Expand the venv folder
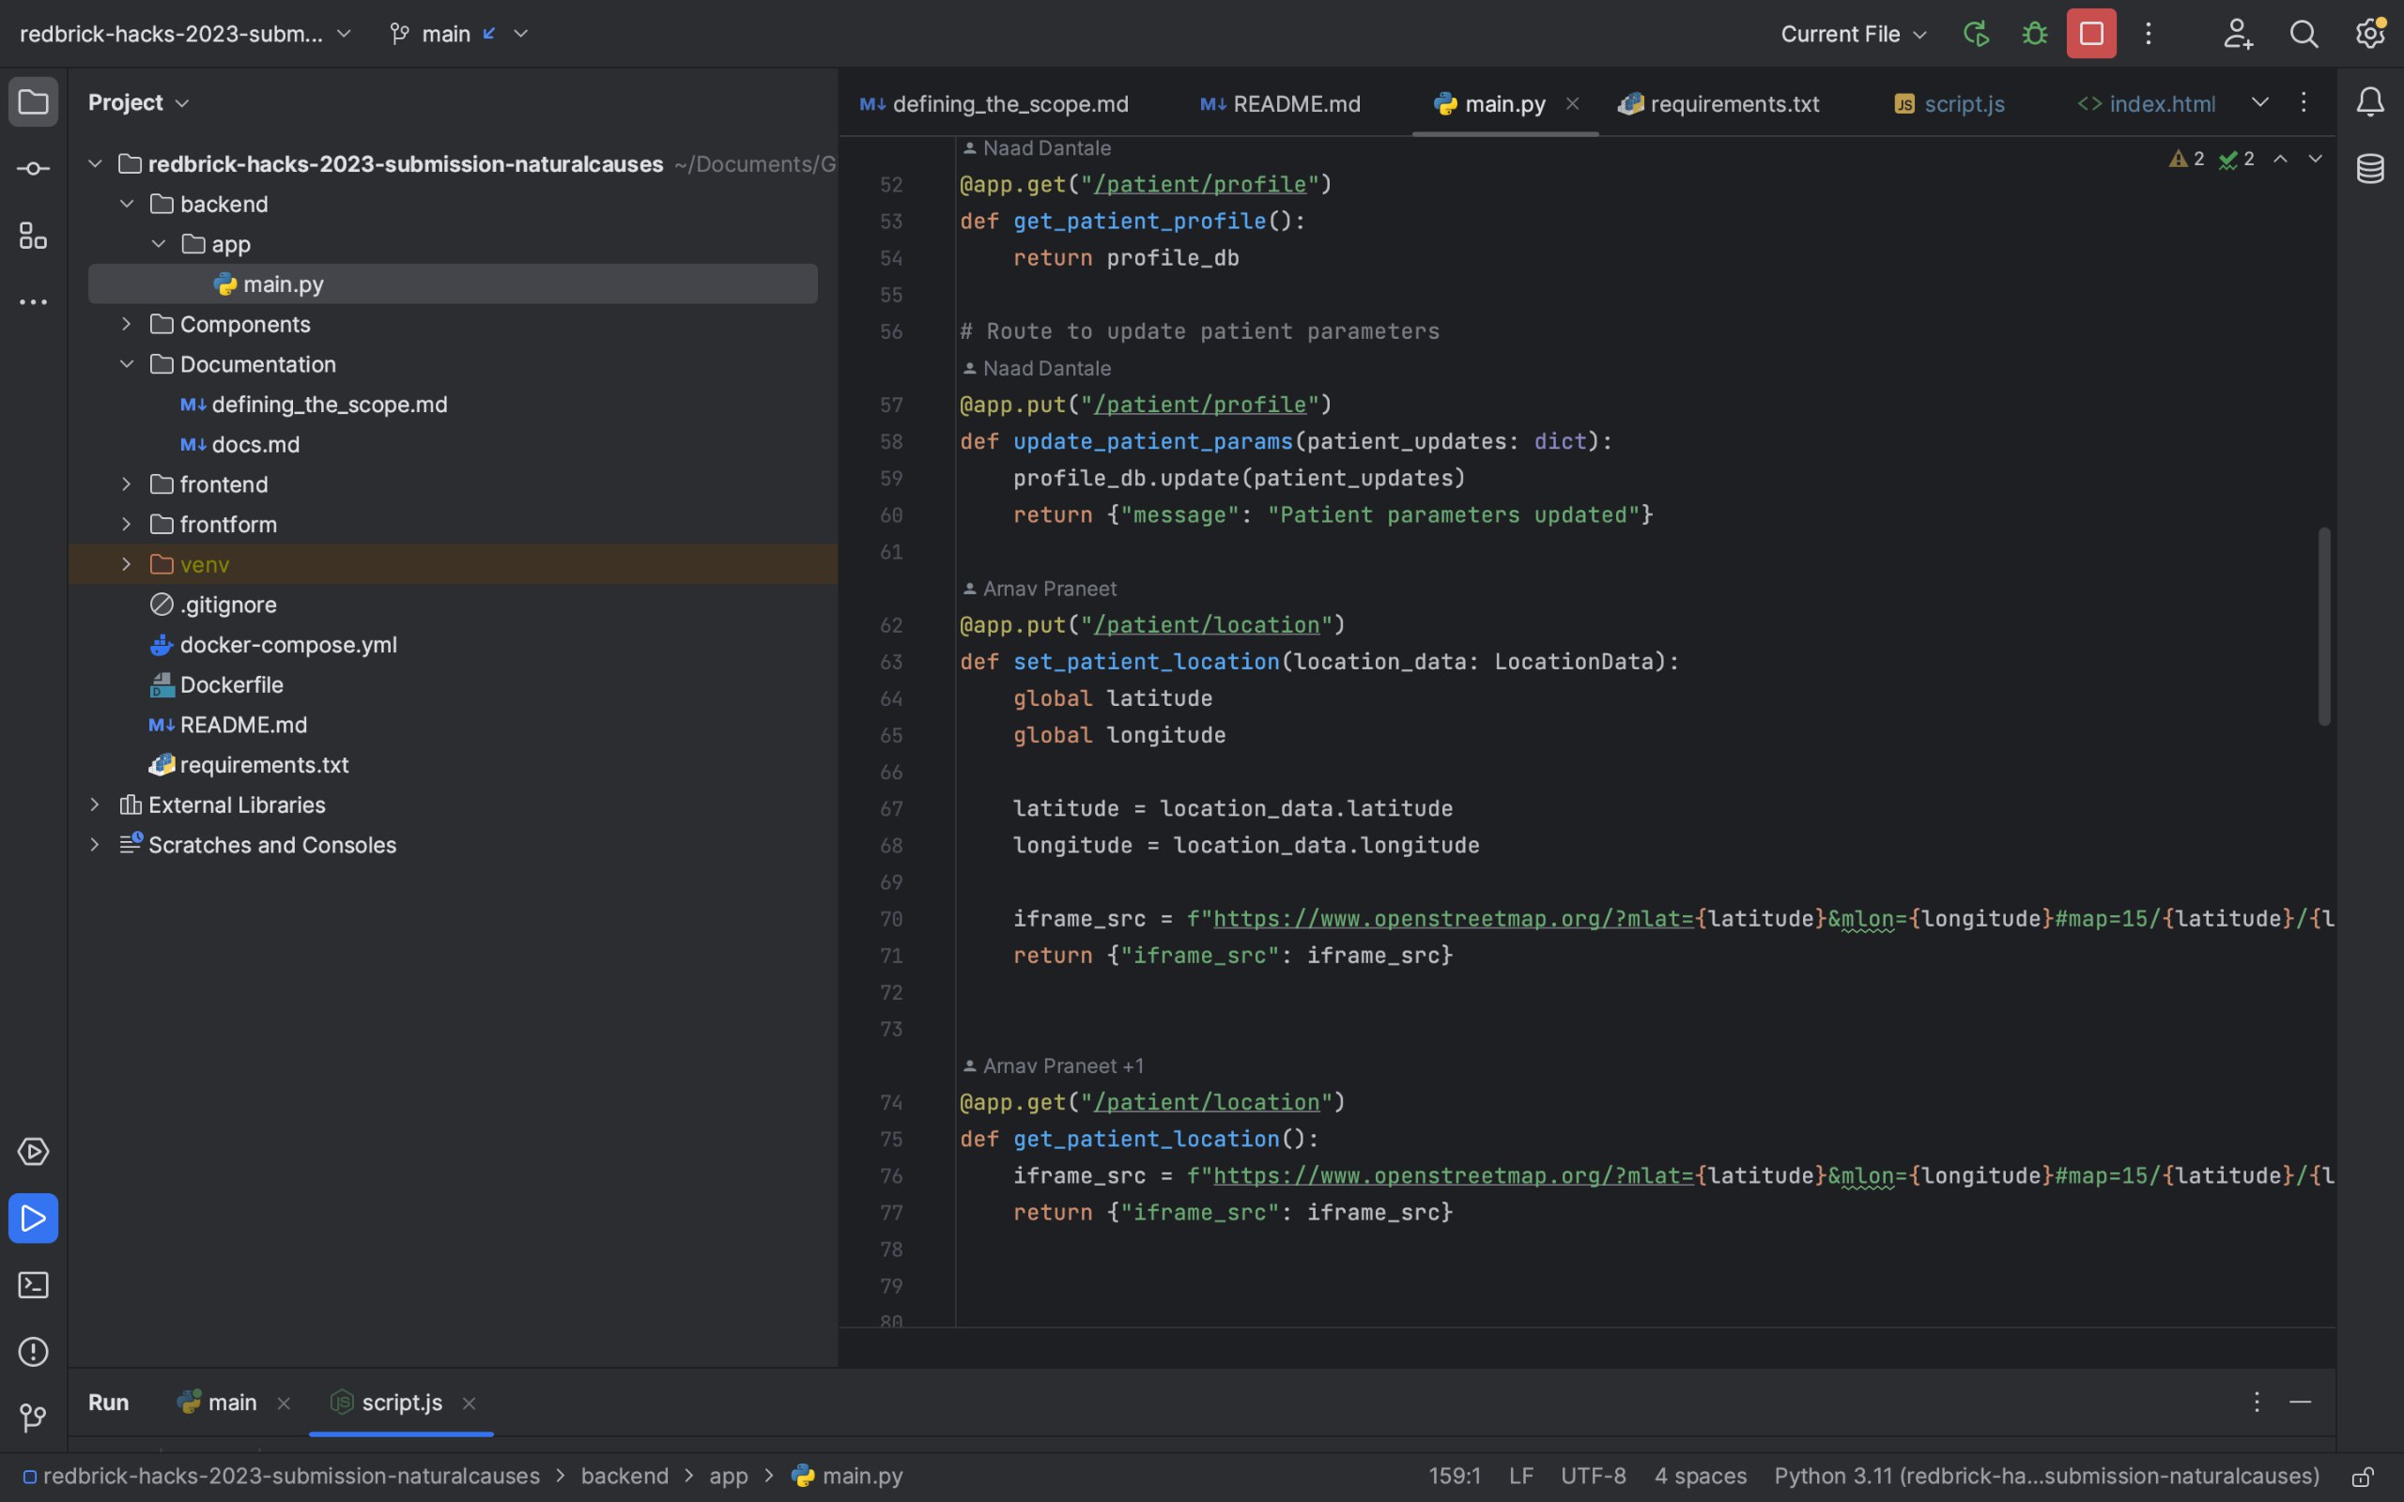Viewport: 2404px width, 1502px height. (x=126, y=564)
